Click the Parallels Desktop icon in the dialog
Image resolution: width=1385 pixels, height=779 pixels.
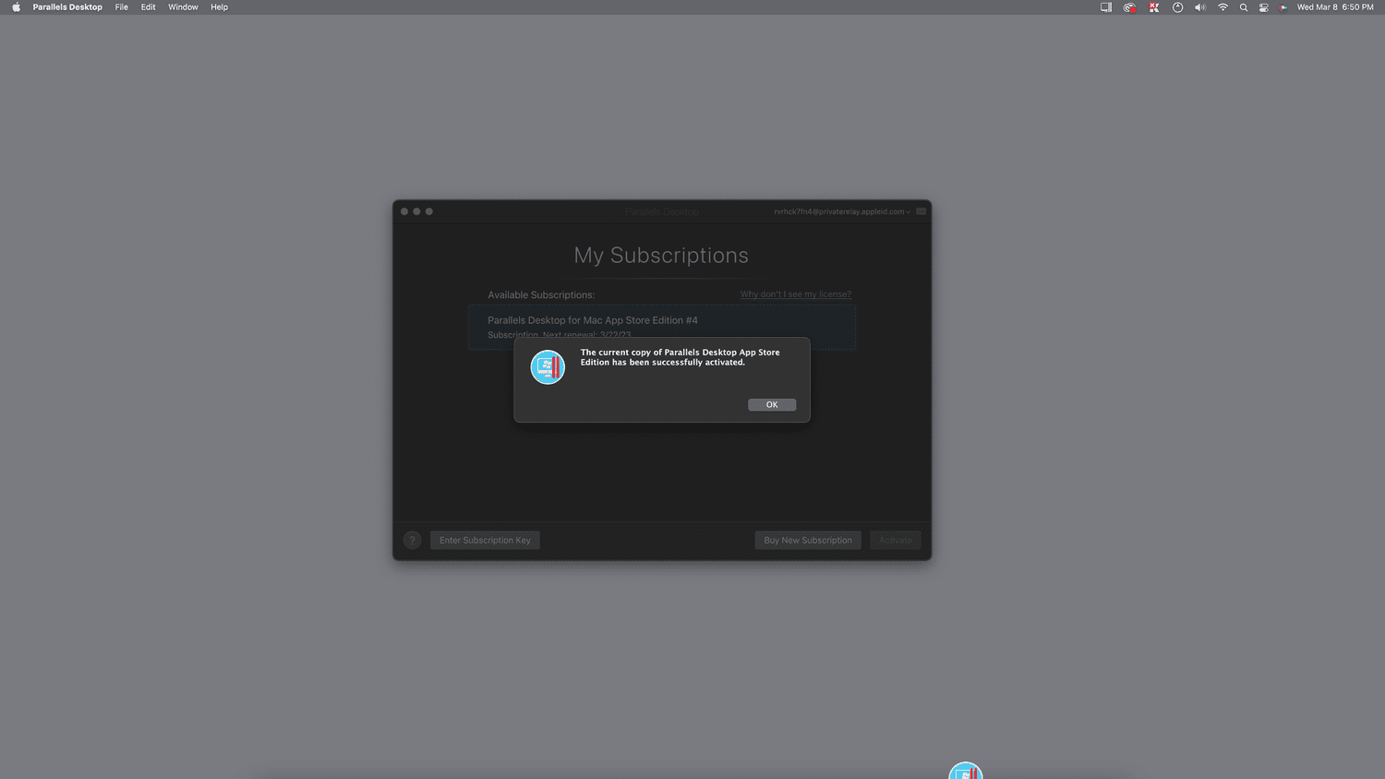[548, 366]
